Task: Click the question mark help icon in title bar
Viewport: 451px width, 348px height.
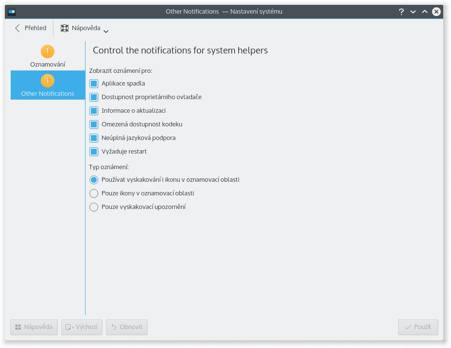Action: pyautogui.click(x=401, y=12)
